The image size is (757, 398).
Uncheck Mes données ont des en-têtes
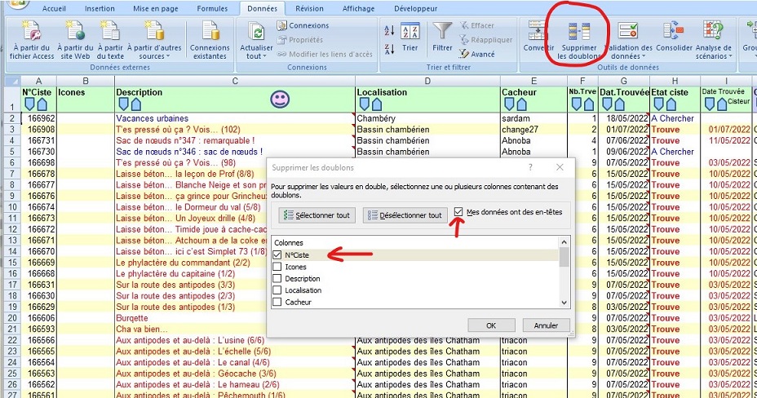[x=459, y=212]
